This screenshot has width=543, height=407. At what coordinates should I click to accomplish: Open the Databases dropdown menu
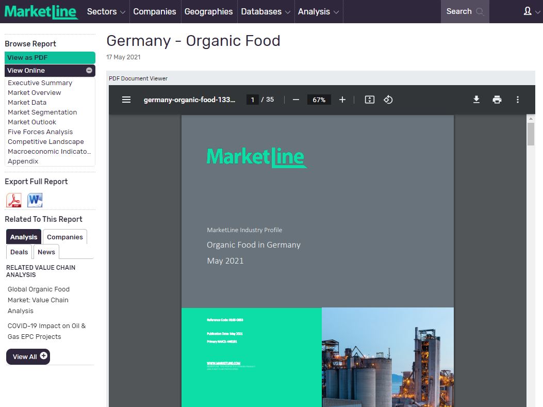pos(265,11)
